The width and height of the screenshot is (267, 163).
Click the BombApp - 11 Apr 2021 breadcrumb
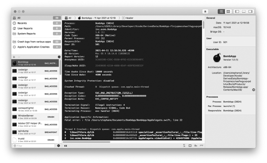[97, 18]
